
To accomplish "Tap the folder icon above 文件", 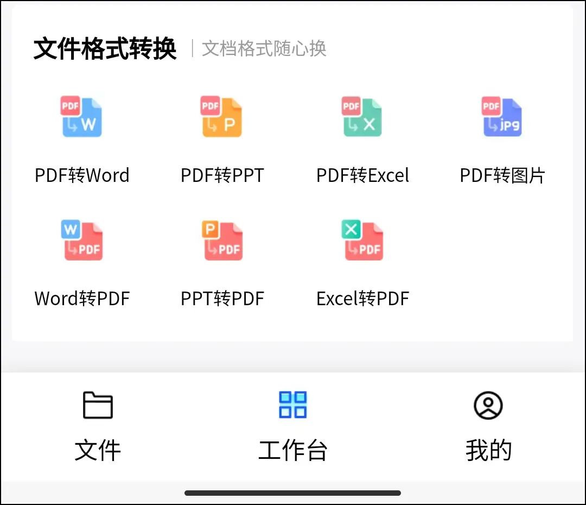I will (x=99, y=405).
